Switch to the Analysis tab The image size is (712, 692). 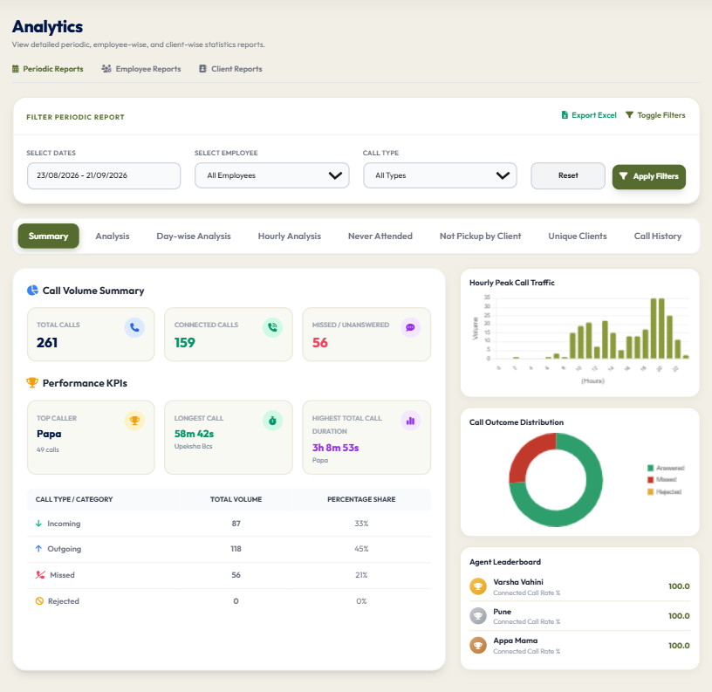tap(113, 236)
